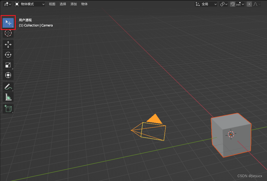
Task: Toggle the snap magnet
Action: point(232,4)
